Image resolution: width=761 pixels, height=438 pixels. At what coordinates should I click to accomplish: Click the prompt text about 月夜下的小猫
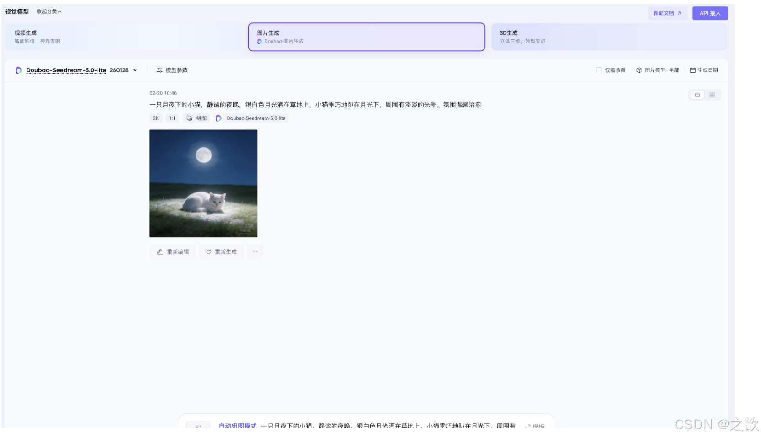315,105
